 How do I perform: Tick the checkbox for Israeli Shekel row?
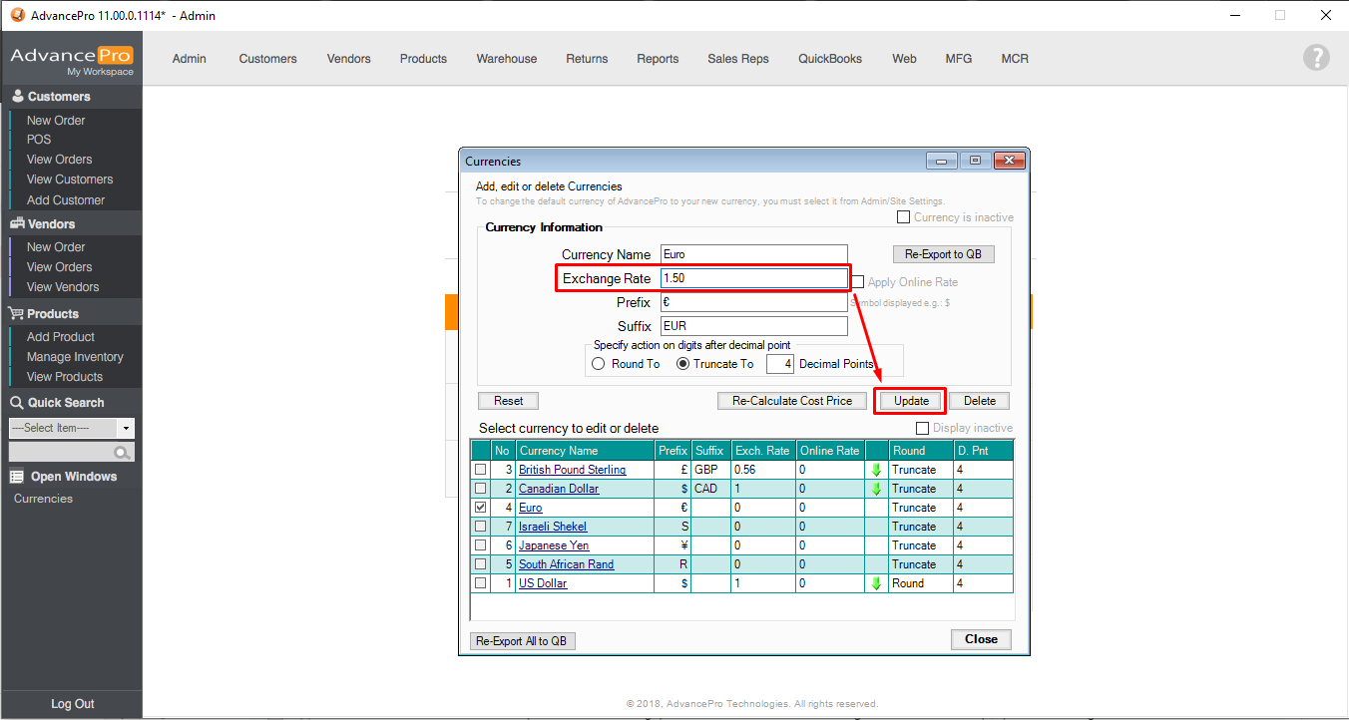point(481,527)
